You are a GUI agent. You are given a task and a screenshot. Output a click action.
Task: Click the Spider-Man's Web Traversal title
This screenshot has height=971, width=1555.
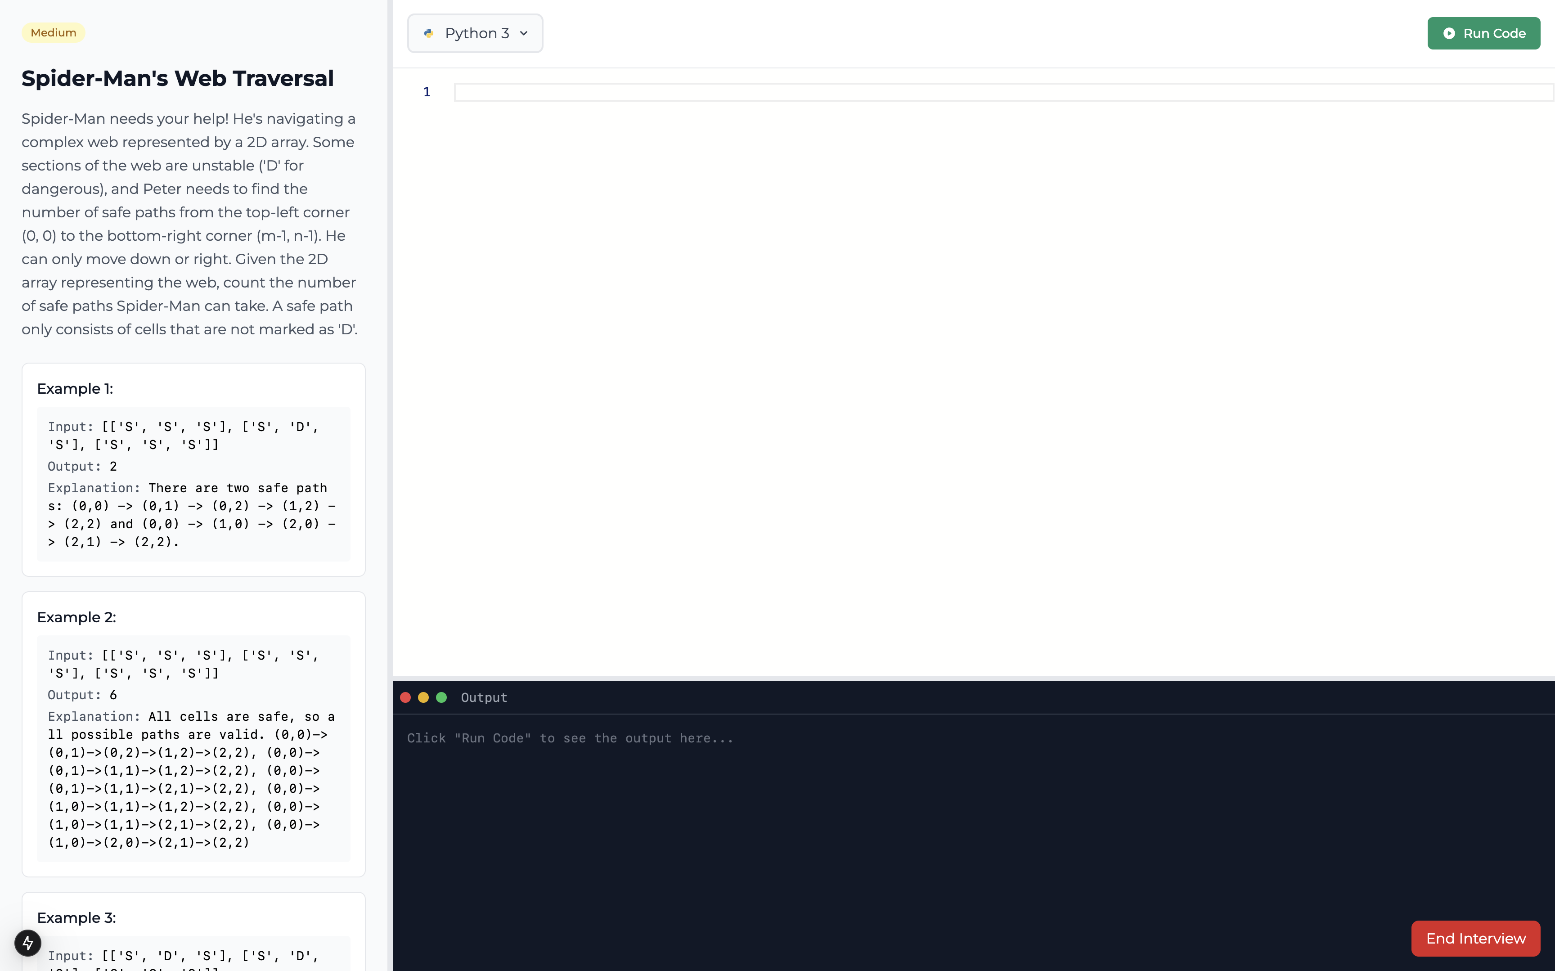click(178, 78)
